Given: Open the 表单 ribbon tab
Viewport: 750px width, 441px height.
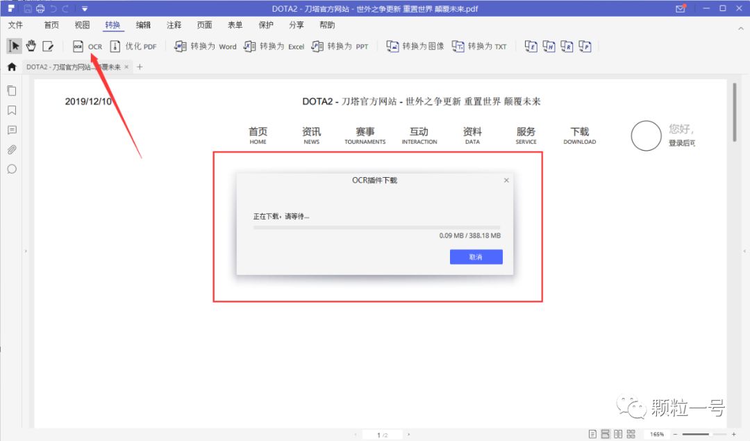Looking at the screenshot, I should click(x=235, y=25).
